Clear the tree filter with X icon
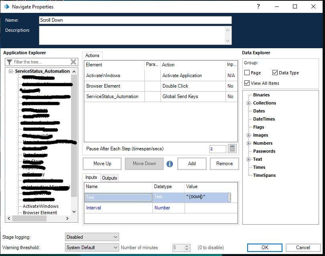Screen dimensions: 325x256 (x=73, y=62)
